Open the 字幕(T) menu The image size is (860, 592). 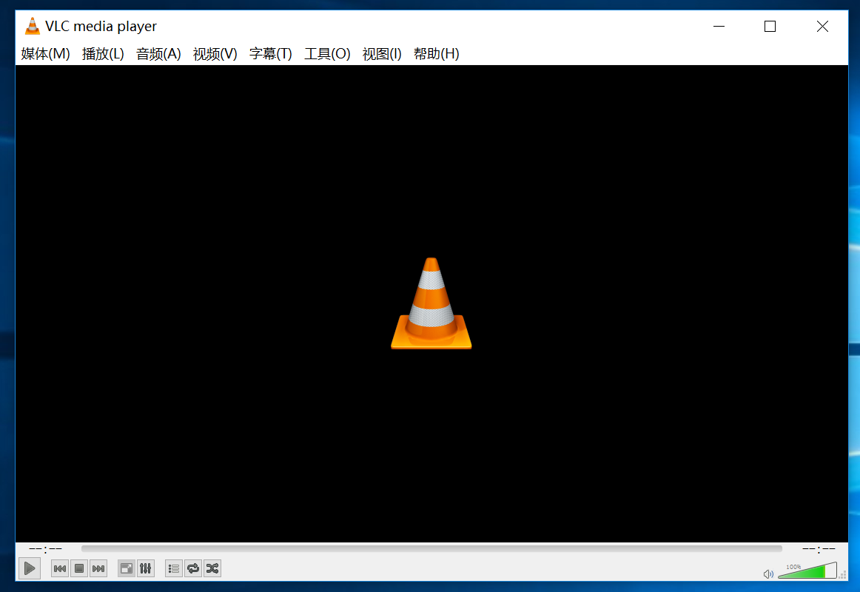270,54
